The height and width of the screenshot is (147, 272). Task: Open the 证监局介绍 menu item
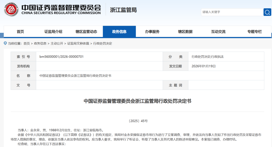(x=53, y=31)
